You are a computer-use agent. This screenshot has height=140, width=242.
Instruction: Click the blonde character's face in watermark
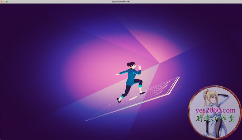tap(212, 99)
